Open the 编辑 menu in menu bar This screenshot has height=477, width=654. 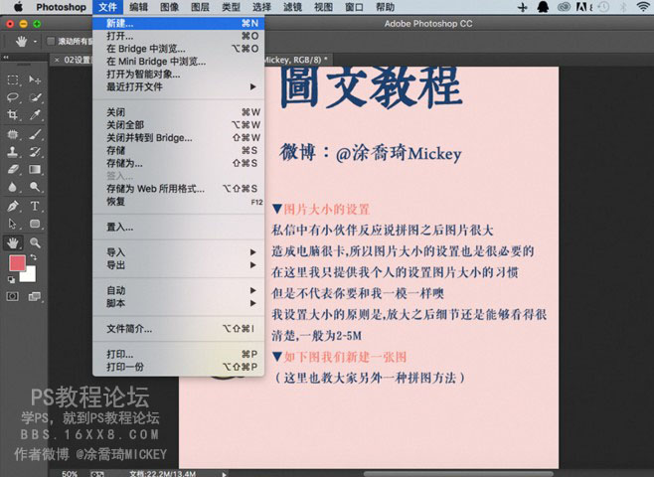point(138,7)
